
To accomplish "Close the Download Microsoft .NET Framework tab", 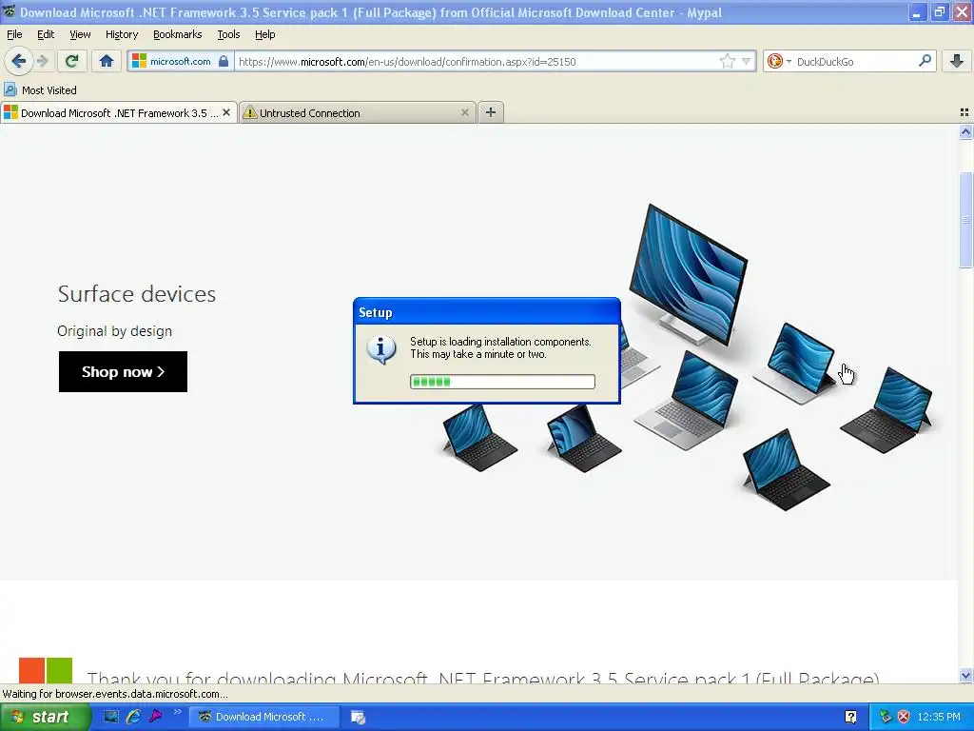I will (x=226, y=112).
